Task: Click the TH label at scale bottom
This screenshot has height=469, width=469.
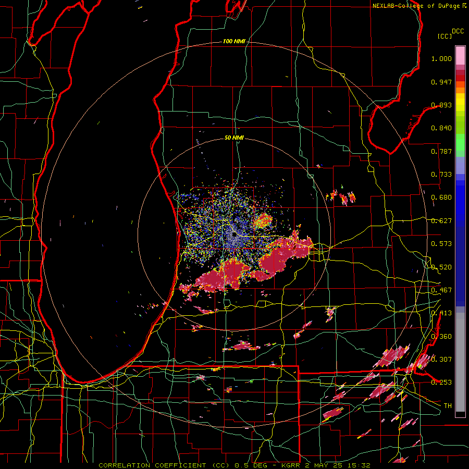Action: (448, 406)
